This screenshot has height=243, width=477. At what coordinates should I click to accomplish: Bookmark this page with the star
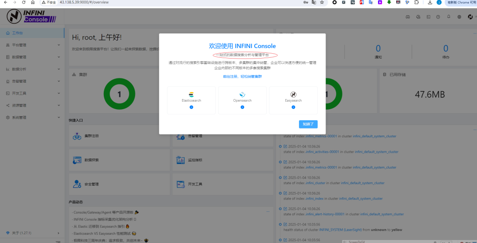pos(322,2)
